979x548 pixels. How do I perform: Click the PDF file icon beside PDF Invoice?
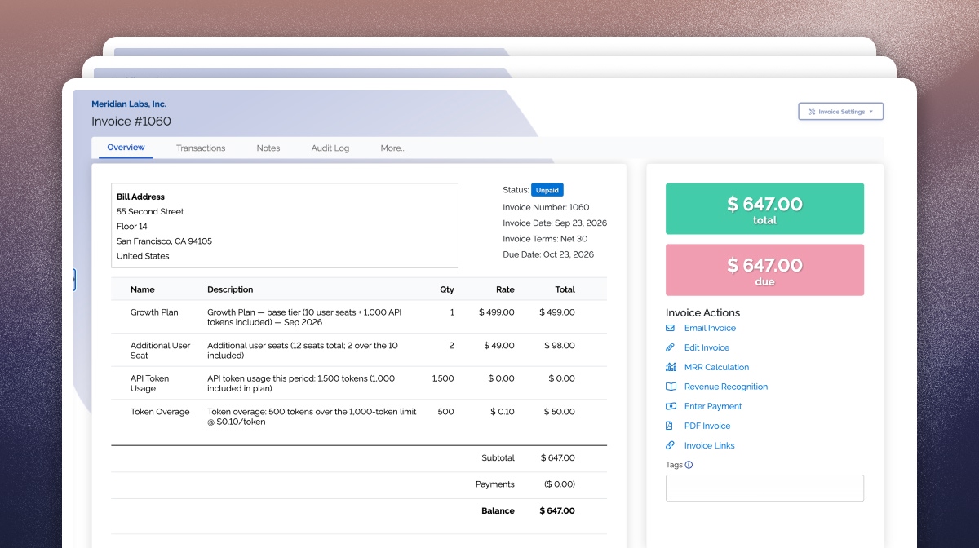tap(670, 426)
